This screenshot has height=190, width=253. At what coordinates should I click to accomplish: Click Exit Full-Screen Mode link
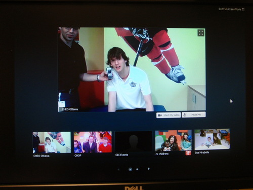(x=231, y=9)
